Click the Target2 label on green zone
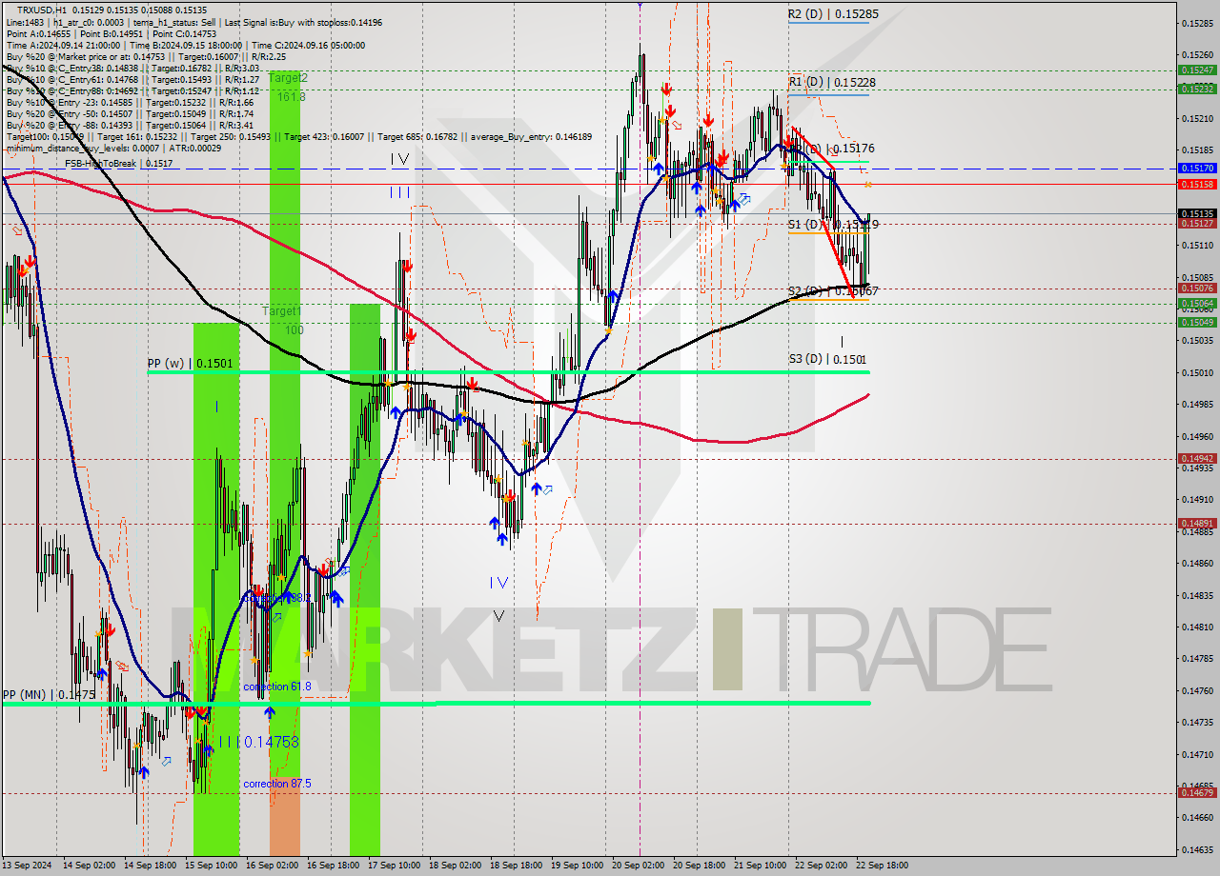 pos(289,77)
